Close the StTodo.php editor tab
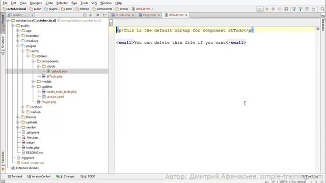Screen dimensions: 326x183 (132, 15)
